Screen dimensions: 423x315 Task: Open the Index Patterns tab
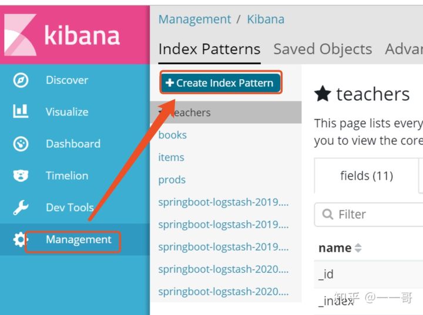click(x=209, y=49)
